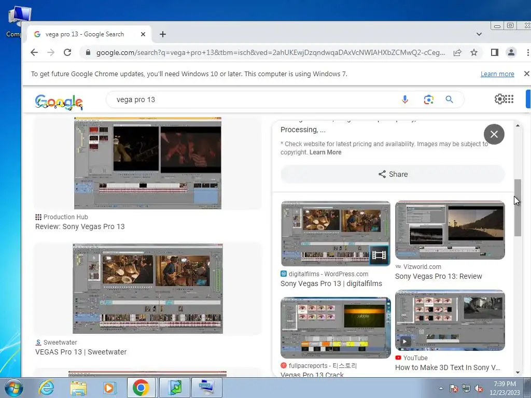Open the fullpacreports Vegas Pro thumbnail

(336, 328)
